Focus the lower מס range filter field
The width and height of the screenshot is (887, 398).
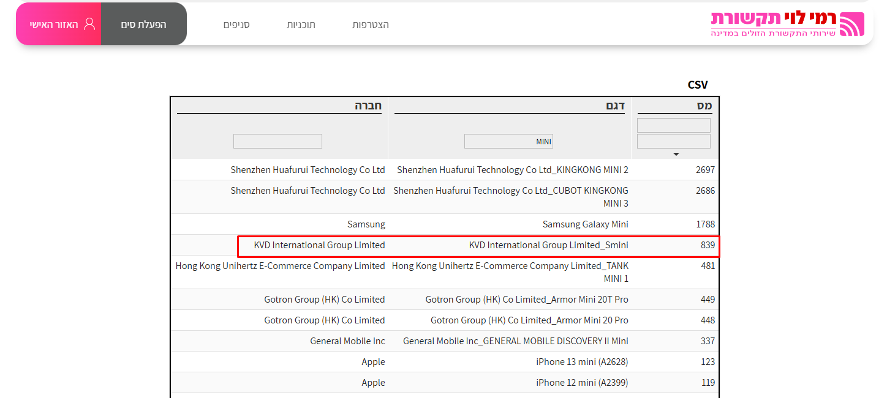tap(673, 141)
